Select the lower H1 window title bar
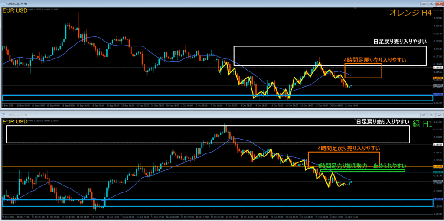This screenshot has width=444, height=221. [x=173, y=114]
